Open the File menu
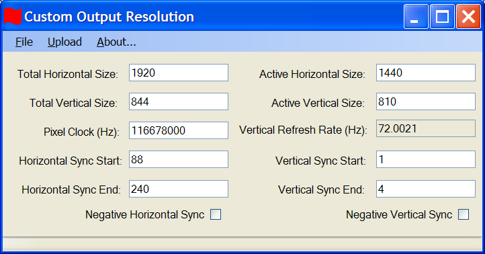Image resolution: width=485 pixels, height=254 pixels. (x=24, y=42)
